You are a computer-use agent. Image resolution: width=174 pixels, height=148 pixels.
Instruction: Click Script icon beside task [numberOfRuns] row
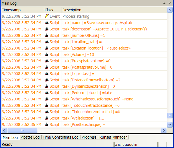[47, 35]
